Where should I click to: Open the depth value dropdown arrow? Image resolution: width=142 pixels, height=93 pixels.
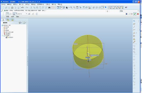[x=26, y=14]
